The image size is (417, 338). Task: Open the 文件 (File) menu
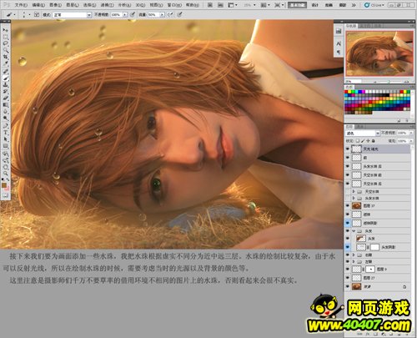[x=21, y=5]
